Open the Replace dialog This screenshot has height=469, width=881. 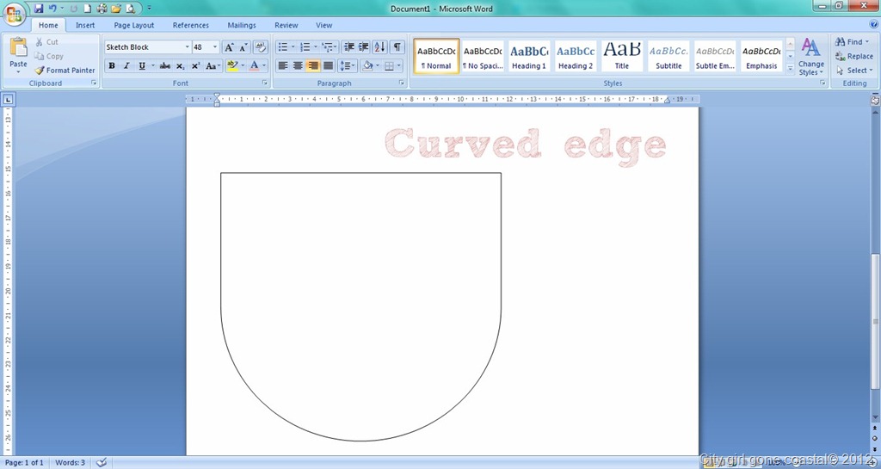coord(854,56)
